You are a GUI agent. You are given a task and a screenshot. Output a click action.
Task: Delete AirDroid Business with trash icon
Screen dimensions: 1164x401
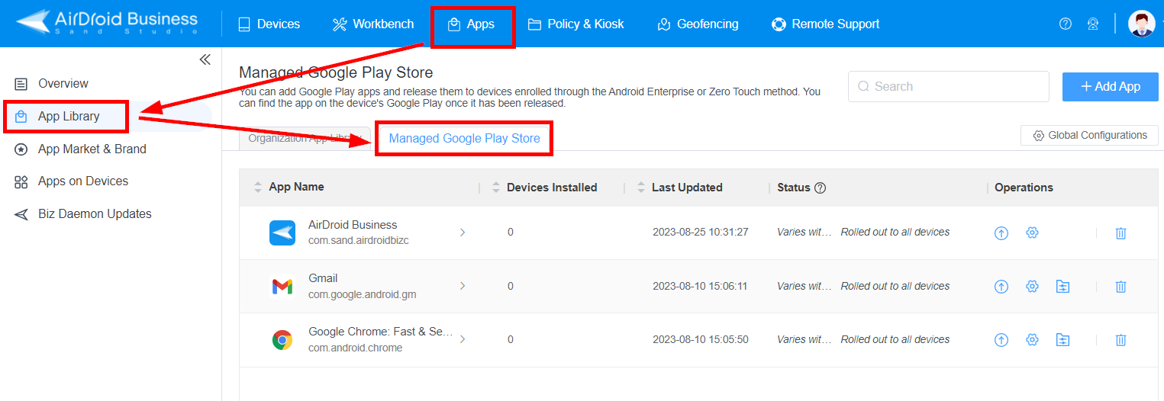1120,233
